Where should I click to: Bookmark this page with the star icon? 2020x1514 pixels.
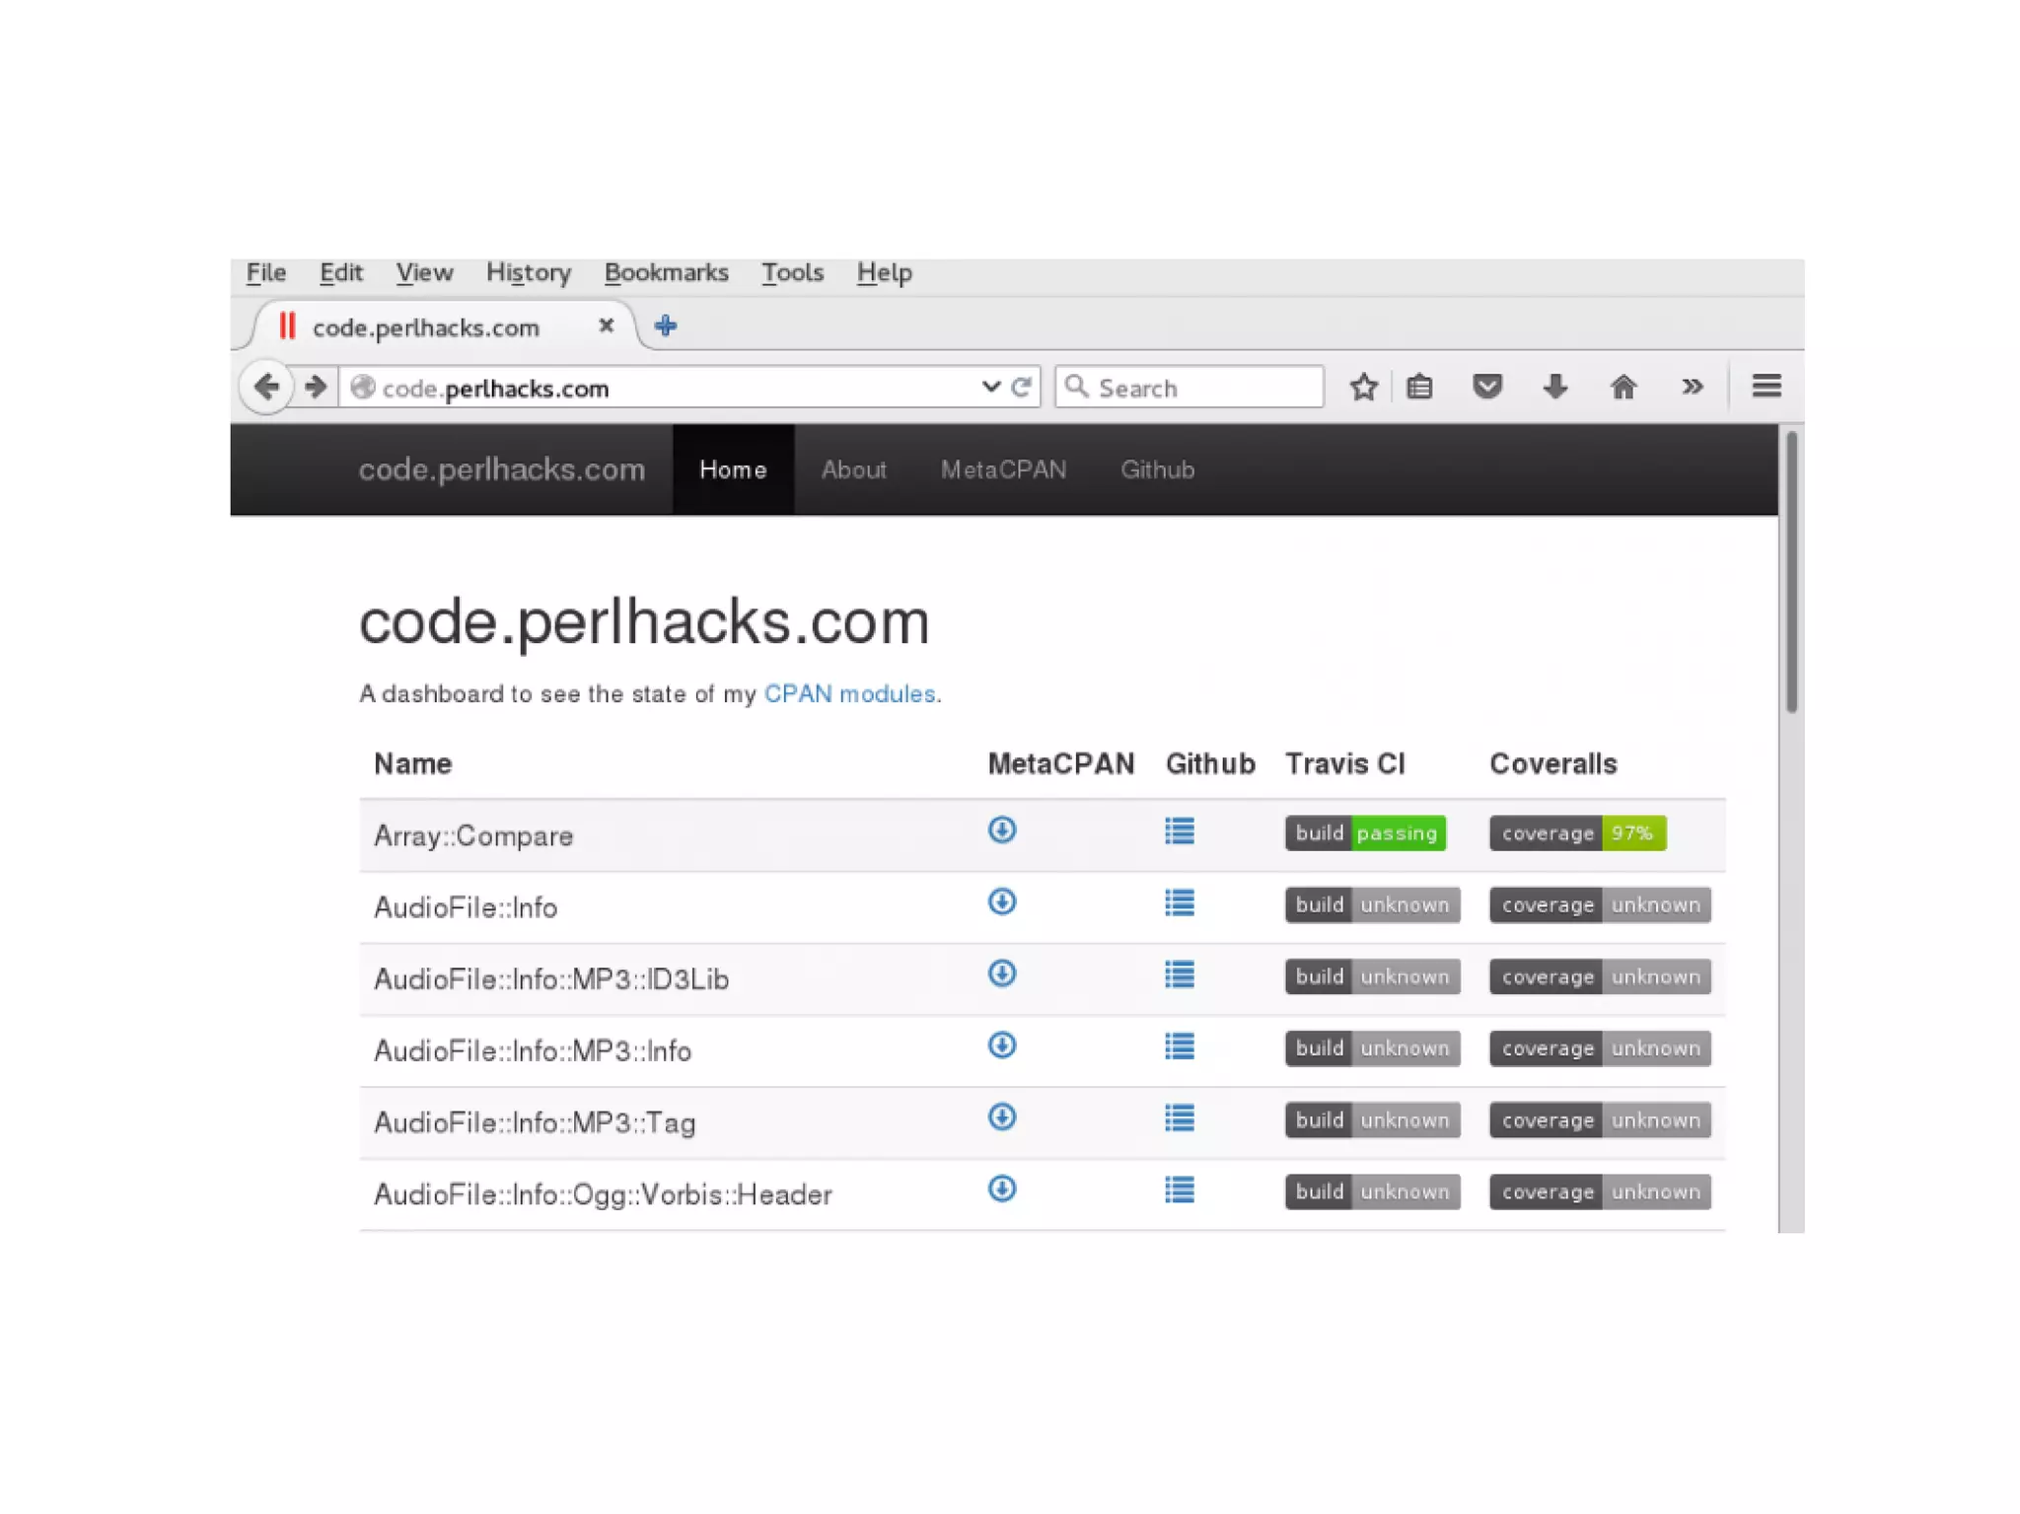point(1363,387)
